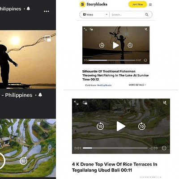Unmute the rice terraces drone video

(165, 102)
